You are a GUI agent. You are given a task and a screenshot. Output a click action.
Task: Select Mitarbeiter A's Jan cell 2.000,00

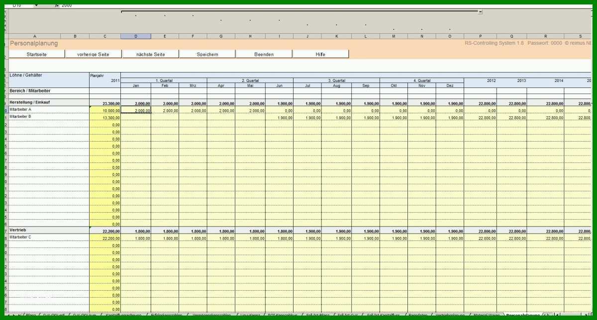click(x=136, y=110)
